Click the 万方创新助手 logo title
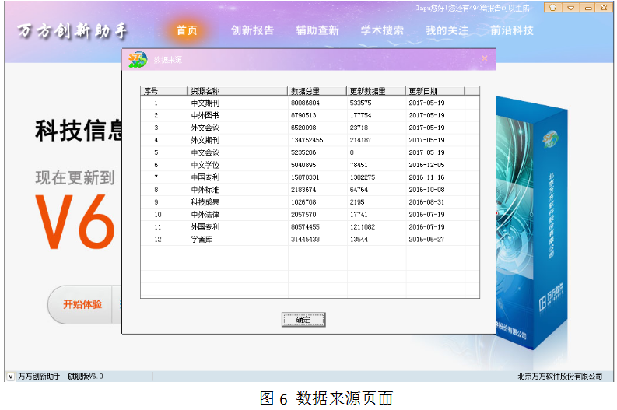 [x=72, y=31]
